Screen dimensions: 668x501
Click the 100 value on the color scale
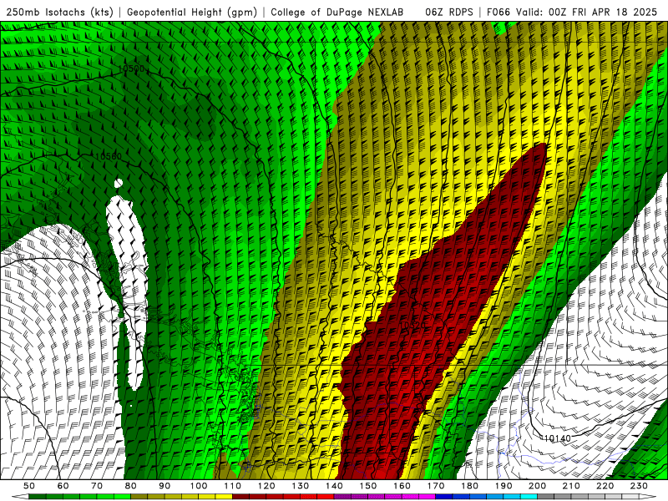tap(199, 486)
